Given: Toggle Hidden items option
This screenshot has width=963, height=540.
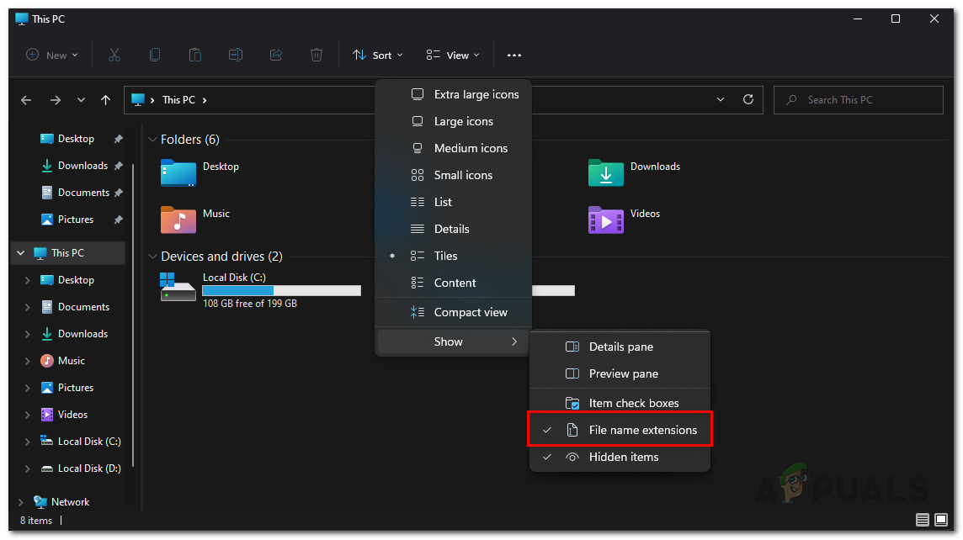Looking at the screenshot, I should [623, 457].
